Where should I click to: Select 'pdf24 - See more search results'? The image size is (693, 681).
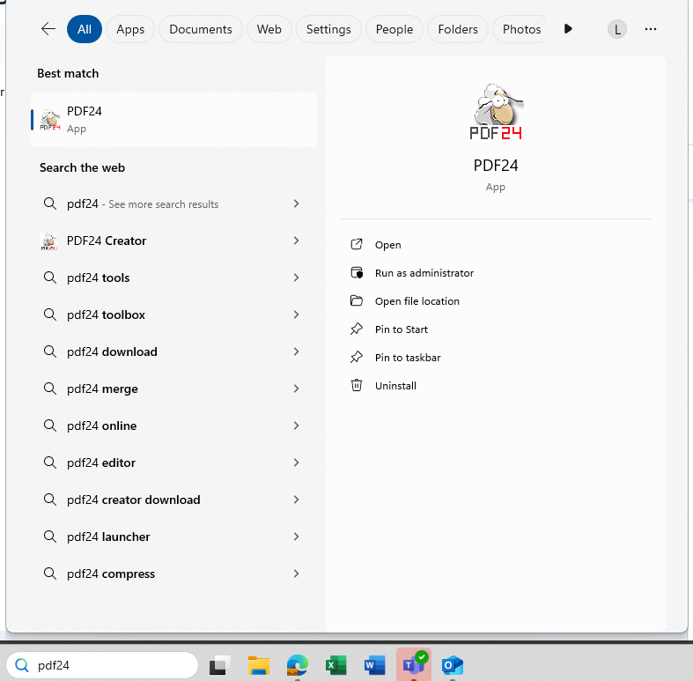[x=172, y=204]
